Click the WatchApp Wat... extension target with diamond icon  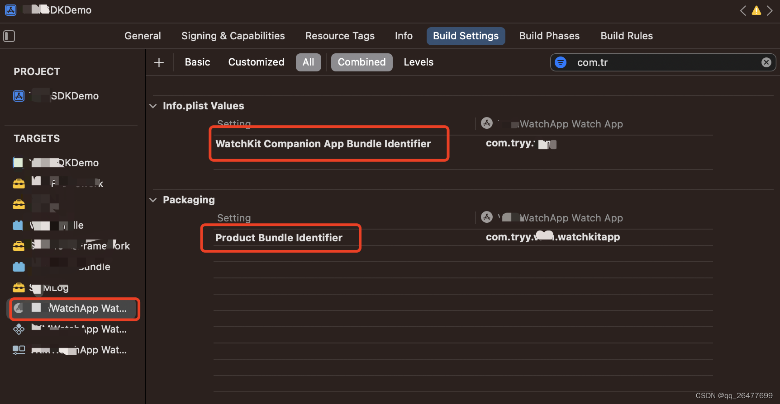pyautogui.click(x=70, y=329)
